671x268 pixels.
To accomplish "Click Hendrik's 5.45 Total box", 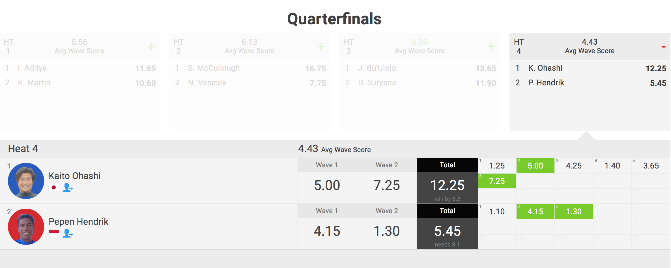I will (447, 232).
